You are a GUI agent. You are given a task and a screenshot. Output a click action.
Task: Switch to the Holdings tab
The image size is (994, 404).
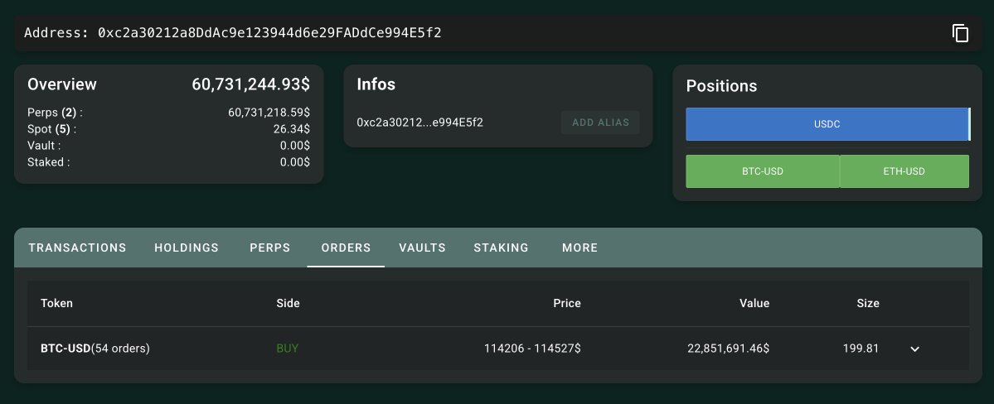[x=187, y=248]
